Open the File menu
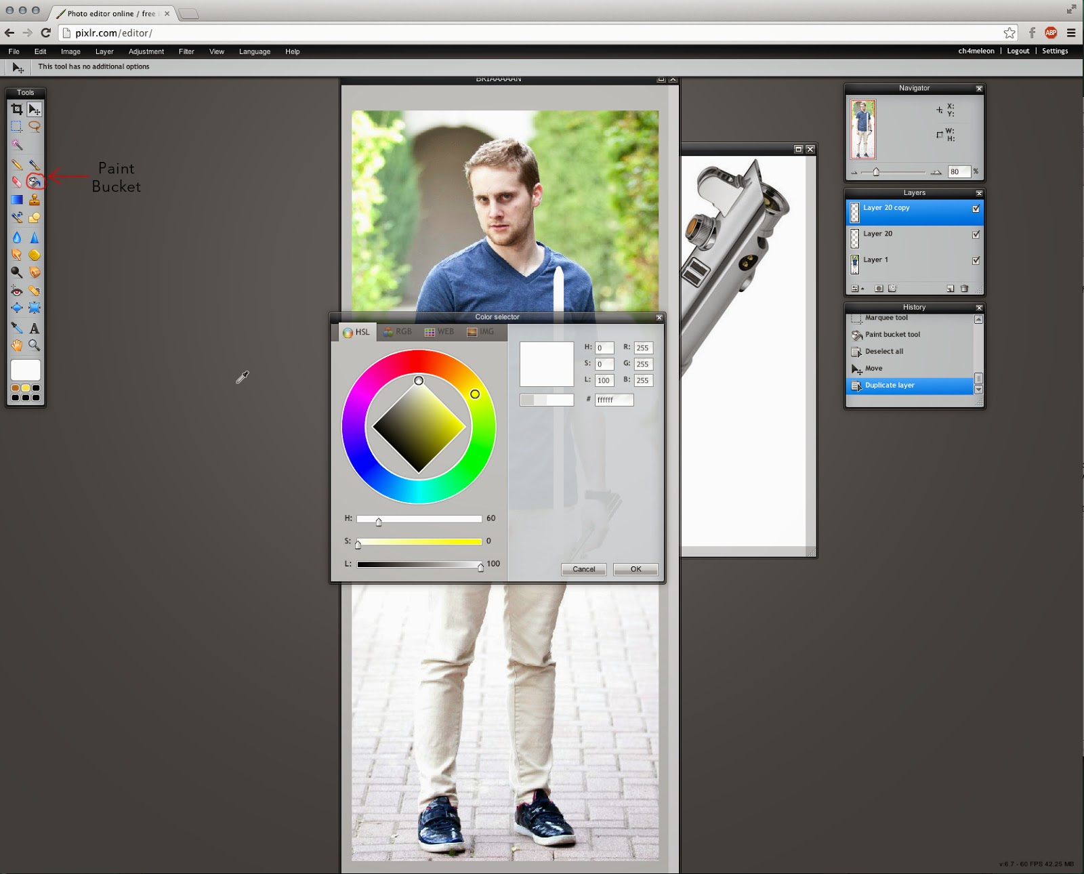1084x874 pixels. tap(14, 51)
